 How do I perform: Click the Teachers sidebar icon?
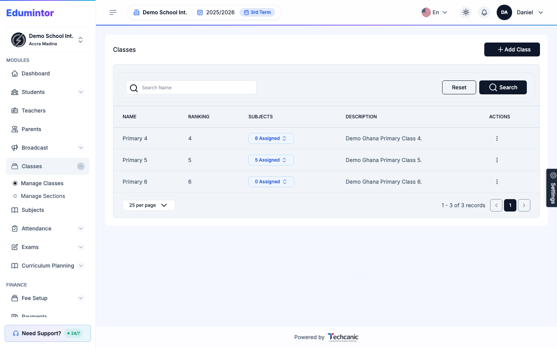pos(15,111)
